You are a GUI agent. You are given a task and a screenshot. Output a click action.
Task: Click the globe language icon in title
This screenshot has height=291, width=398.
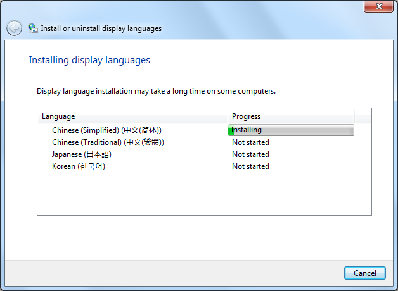point(33,28)
